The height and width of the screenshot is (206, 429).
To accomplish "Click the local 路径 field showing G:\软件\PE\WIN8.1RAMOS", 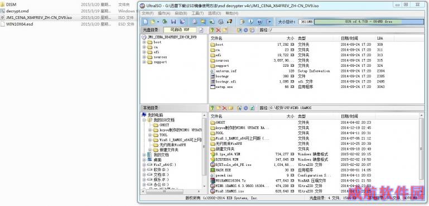I will pyautogui.click(x=346, y=108).
